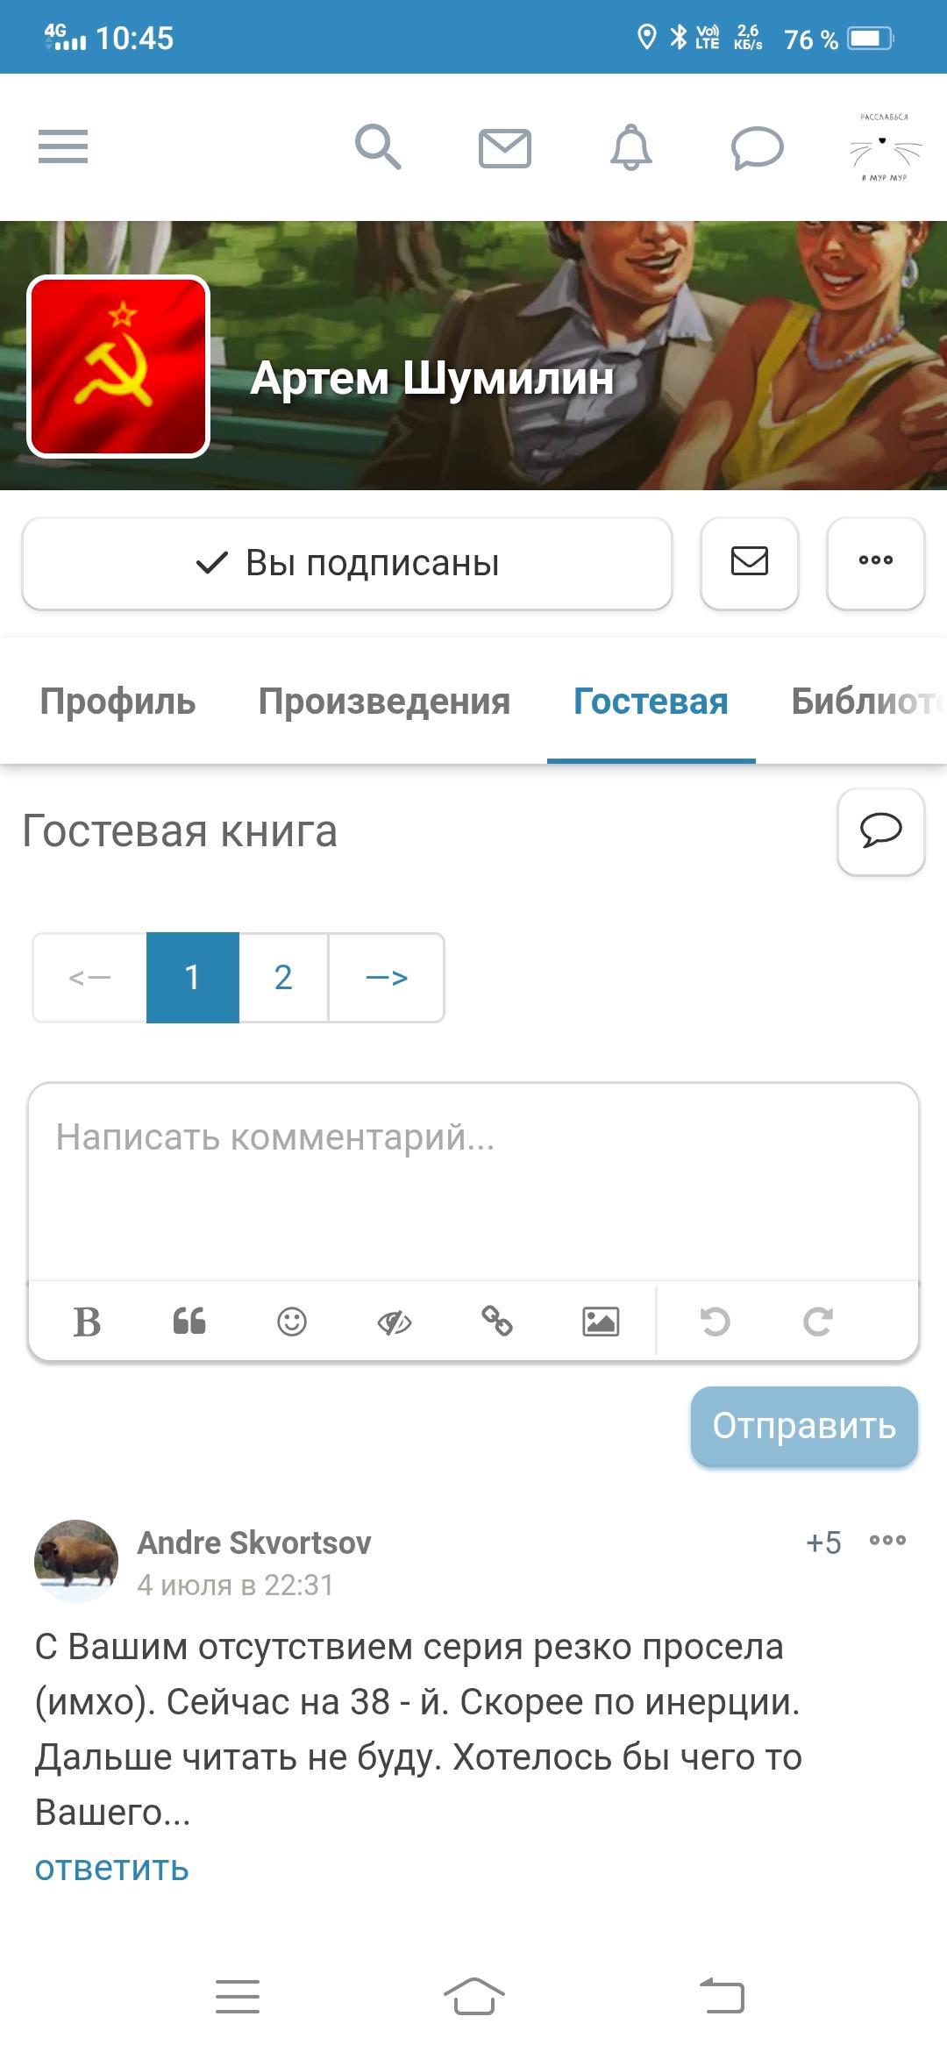Open notifications bell icon

630,147
